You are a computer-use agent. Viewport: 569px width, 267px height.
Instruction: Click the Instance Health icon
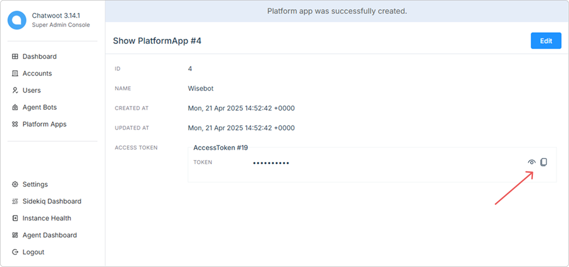tap(15, 218)
